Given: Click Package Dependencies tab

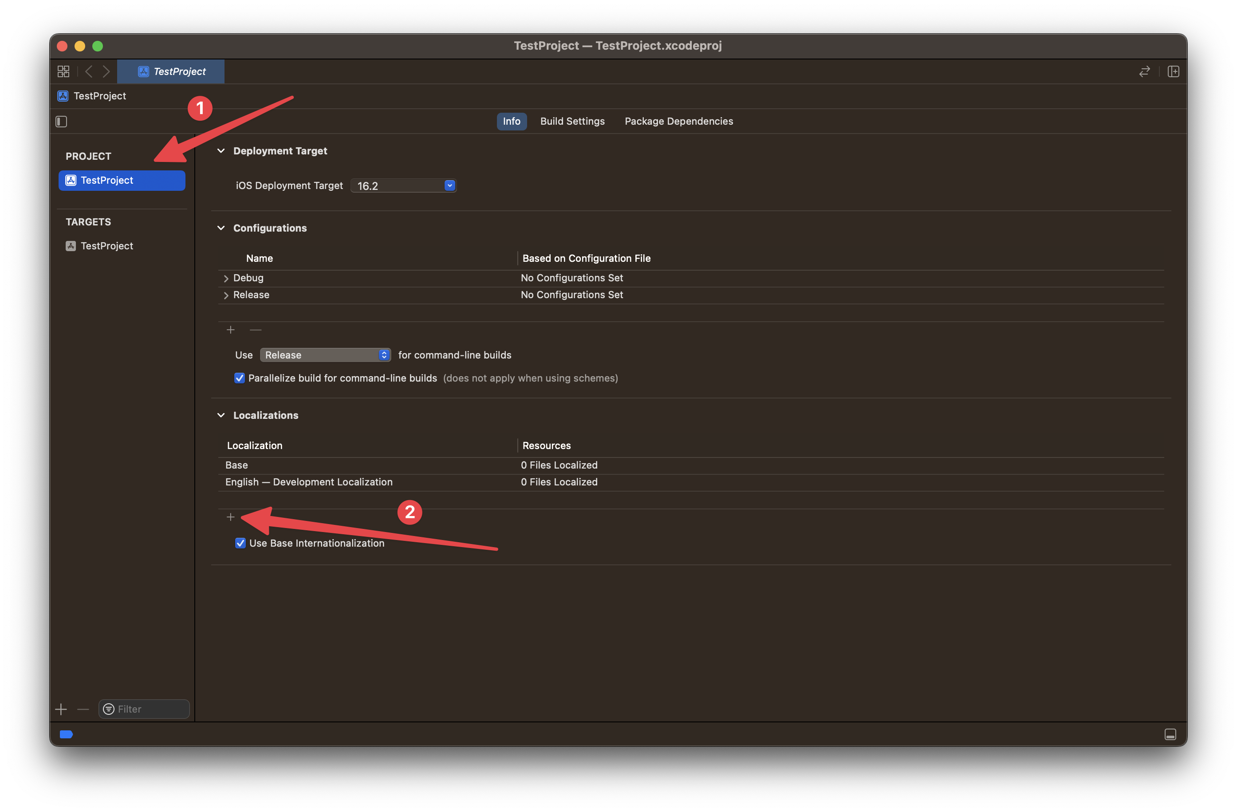Looking at the screenshot, I should click(x=679, y=121).
